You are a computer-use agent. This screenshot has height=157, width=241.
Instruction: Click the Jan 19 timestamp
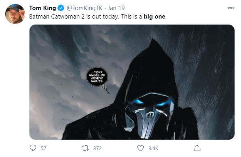[x=116, y=8]
